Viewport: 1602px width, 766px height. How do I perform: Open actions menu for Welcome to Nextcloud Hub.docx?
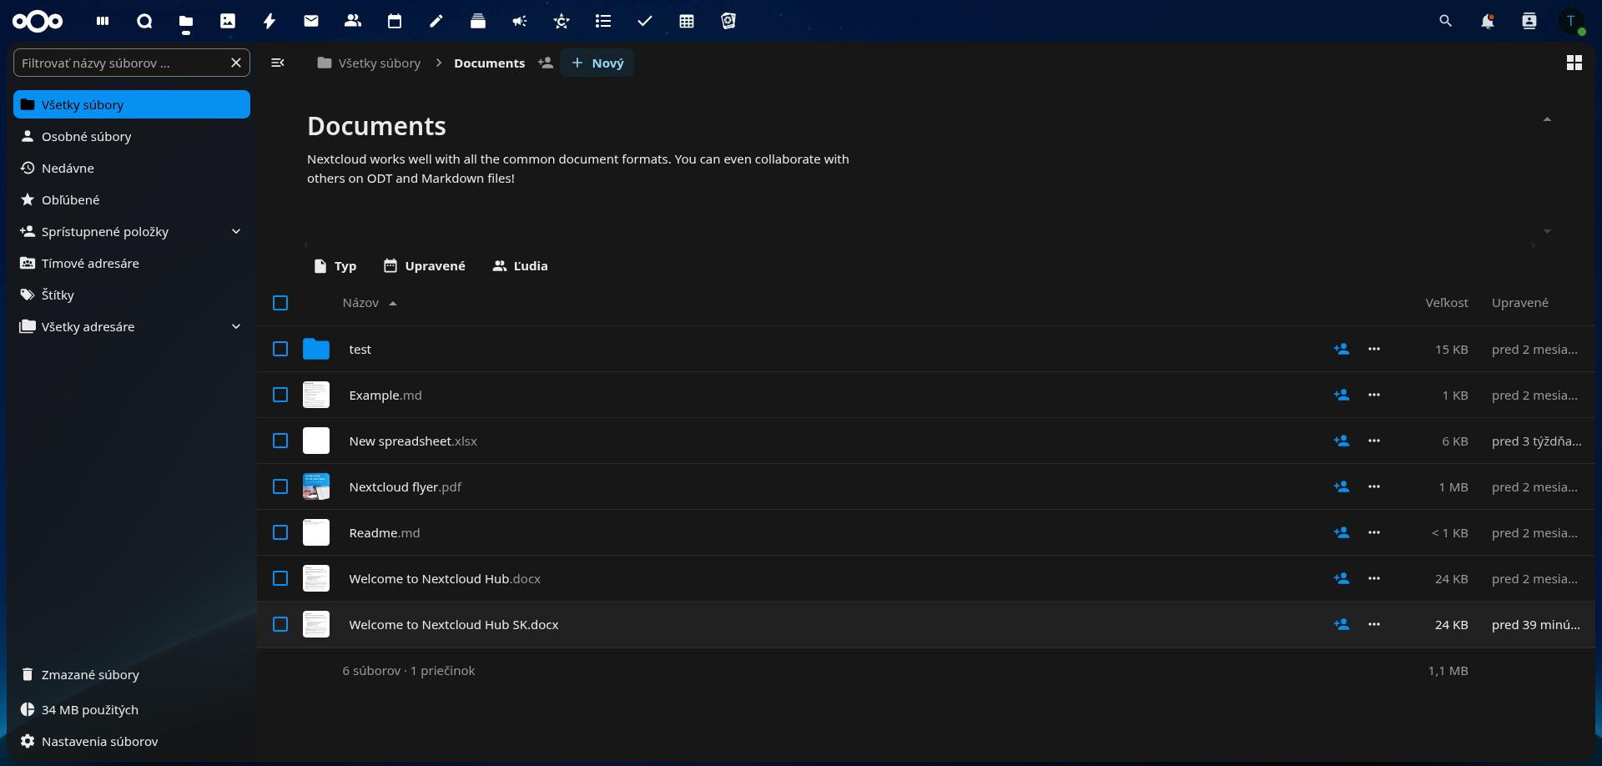point(1373,578)
